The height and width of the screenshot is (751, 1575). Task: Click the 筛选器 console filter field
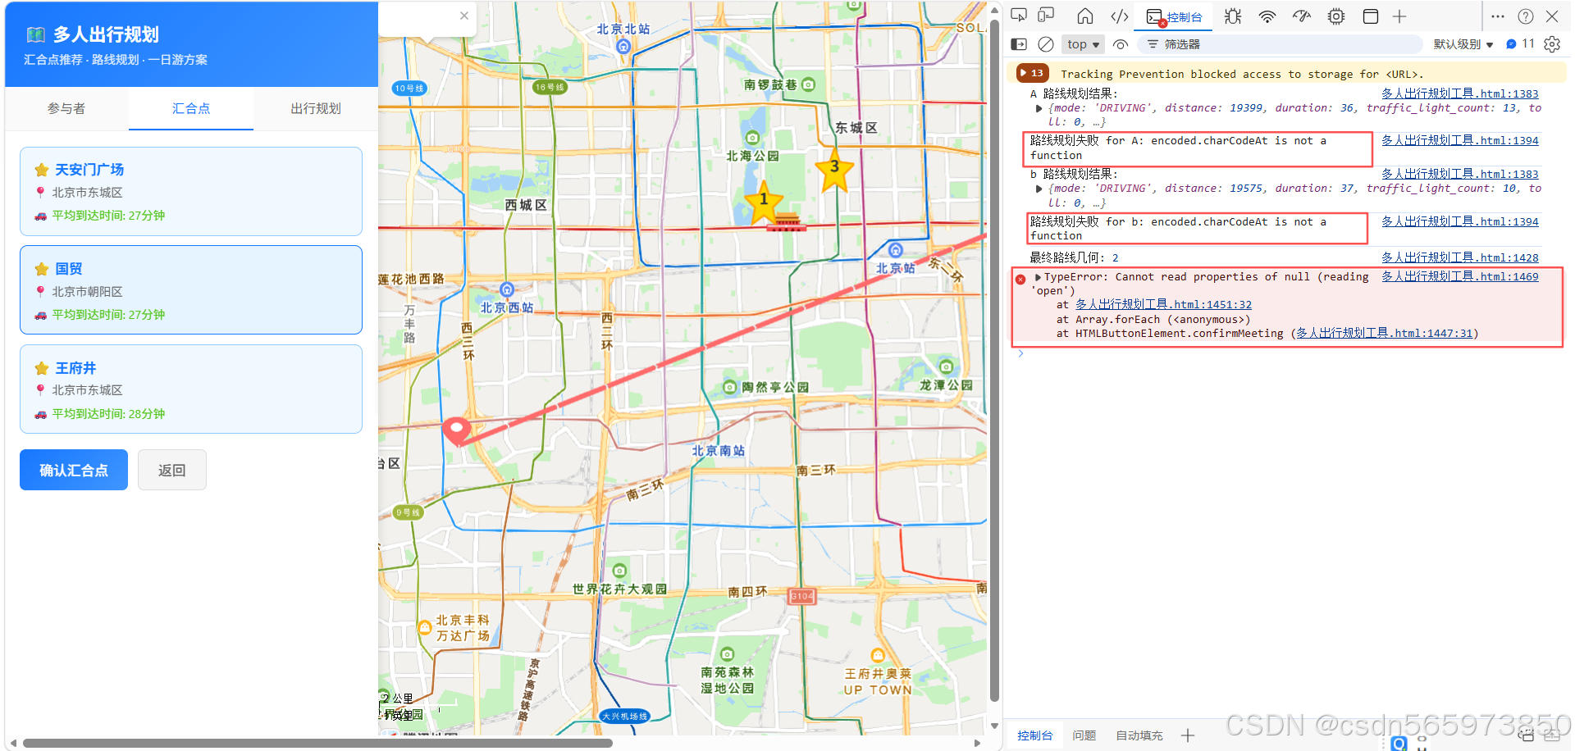1280,44
